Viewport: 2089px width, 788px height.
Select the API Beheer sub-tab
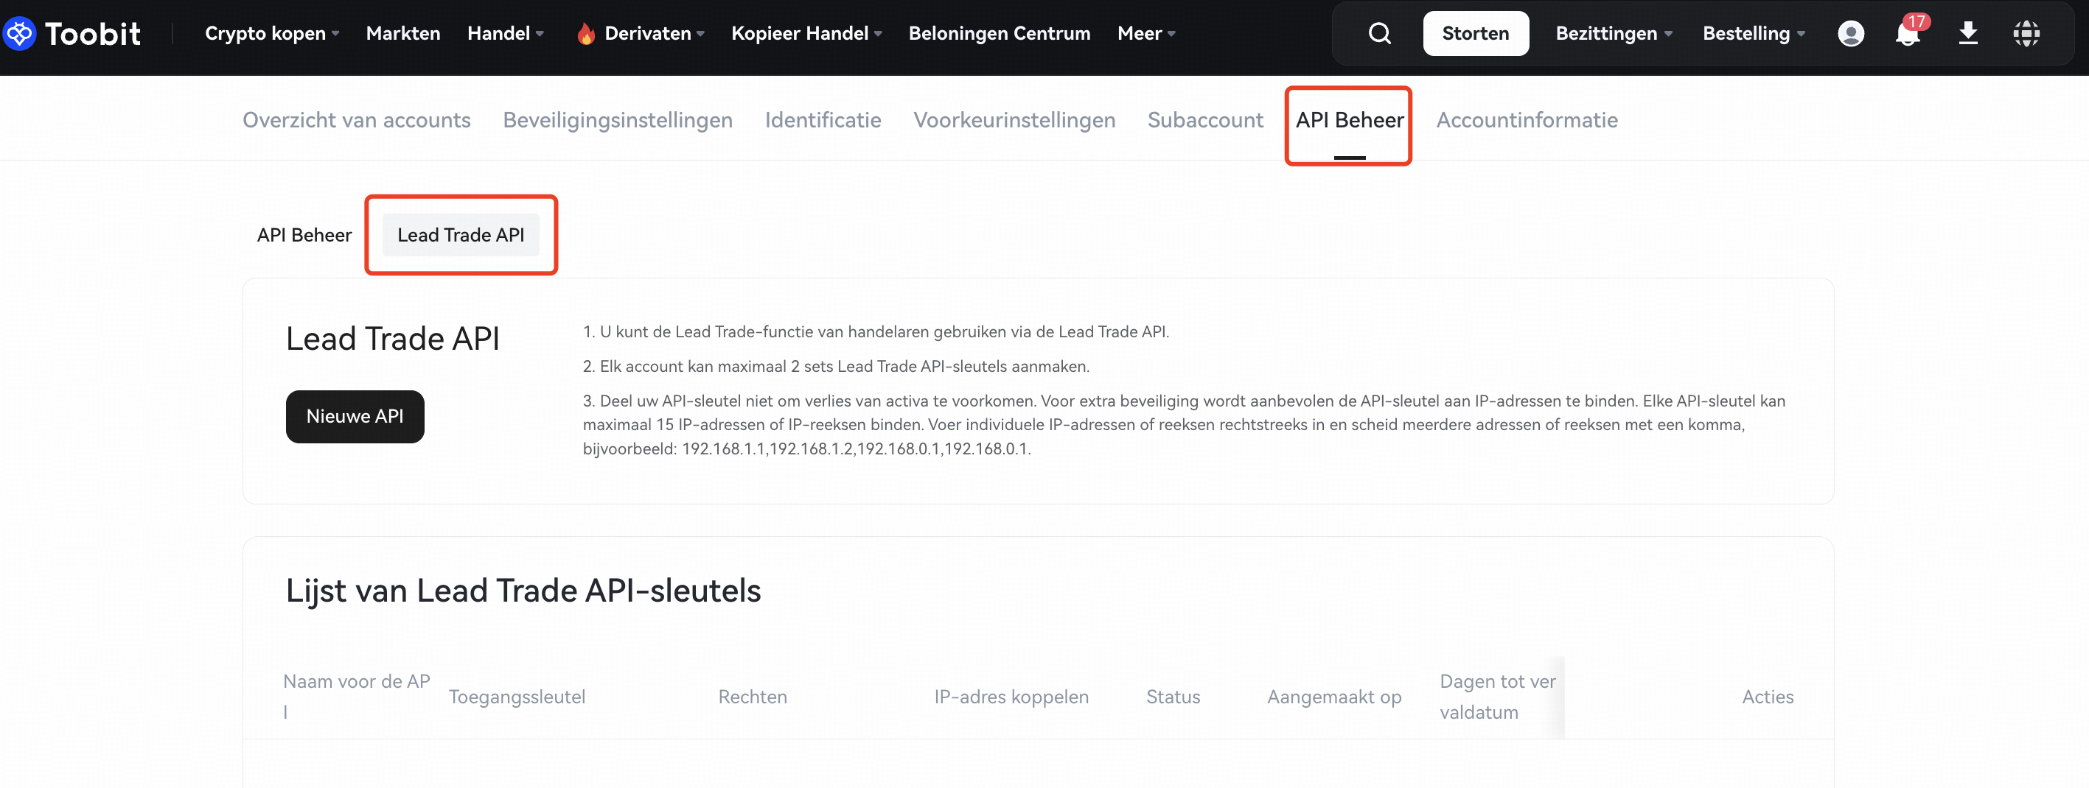coord(304,235)
